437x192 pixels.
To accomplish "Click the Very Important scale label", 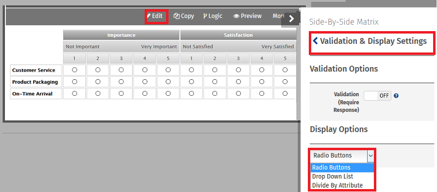I will click(159, 47).
